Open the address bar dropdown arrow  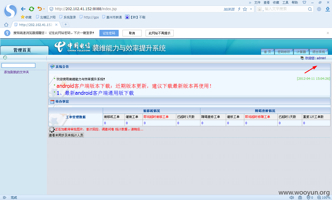251,9
